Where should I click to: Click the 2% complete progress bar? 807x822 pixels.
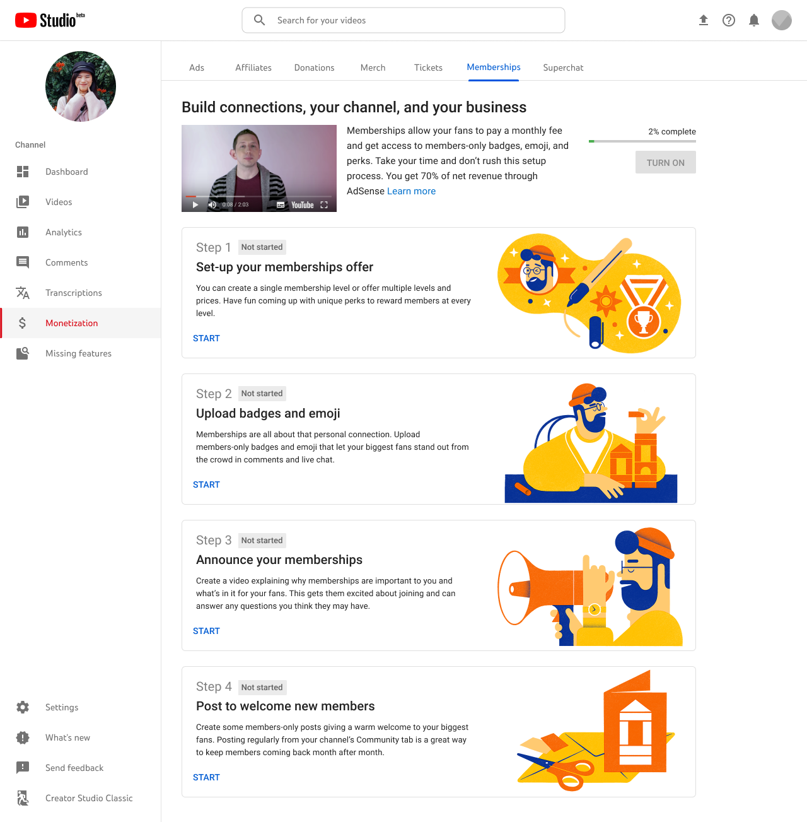point(642,141)
